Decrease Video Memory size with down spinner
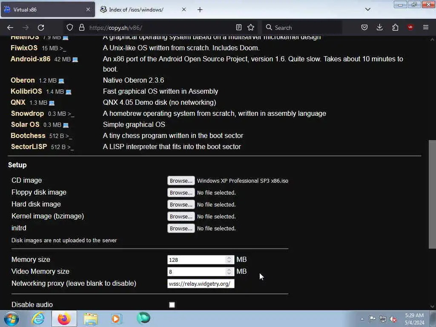This screenshot has height=327, width=436. [x=229, y=274]
